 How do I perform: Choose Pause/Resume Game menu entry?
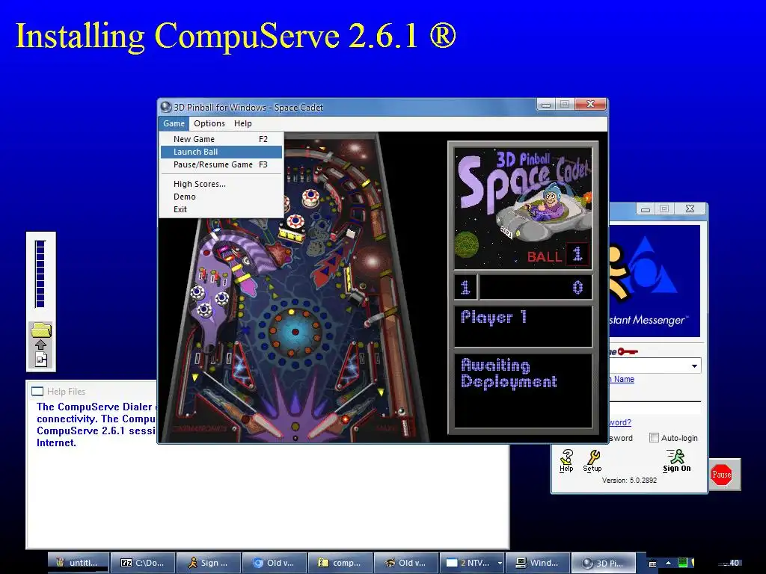tap(221, 164)
